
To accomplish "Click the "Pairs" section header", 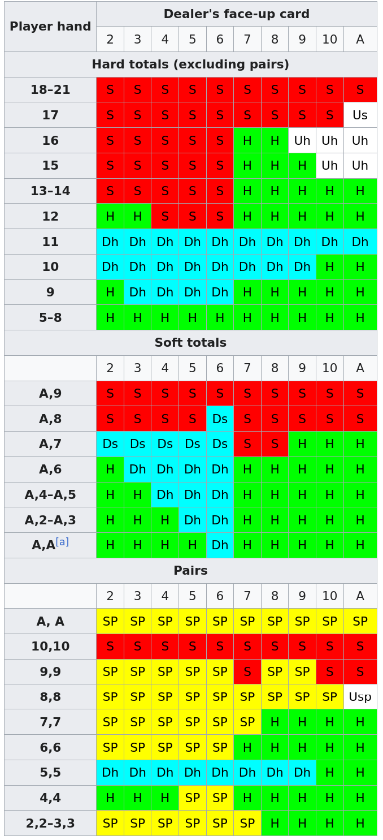I will click(x=190, y=571).
